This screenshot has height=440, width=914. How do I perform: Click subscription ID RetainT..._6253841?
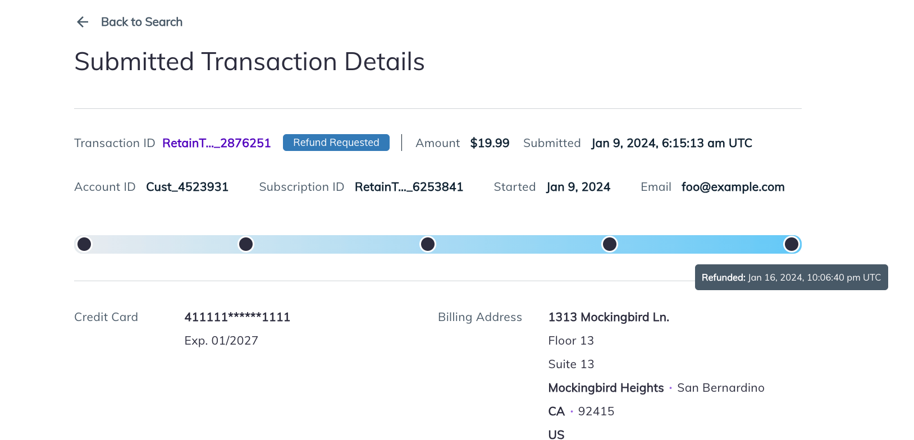[409, 187]
